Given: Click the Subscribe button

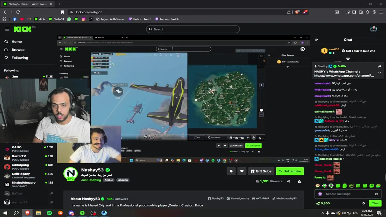Looking at the screenshot, I should point(290,171).
